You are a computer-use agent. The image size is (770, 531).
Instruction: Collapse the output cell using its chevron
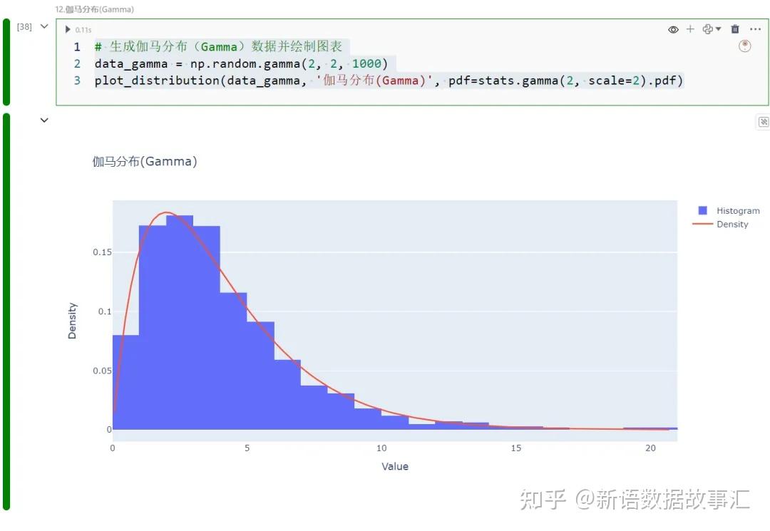(43, 120)
